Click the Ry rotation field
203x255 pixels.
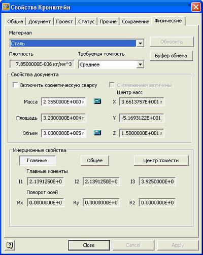pos(101,202)
